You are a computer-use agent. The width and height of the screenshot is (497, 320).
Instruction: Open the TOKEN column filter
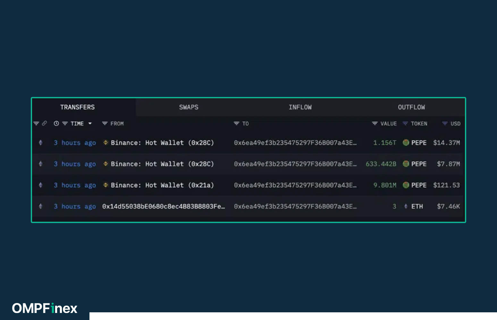(x=405, y=124)
